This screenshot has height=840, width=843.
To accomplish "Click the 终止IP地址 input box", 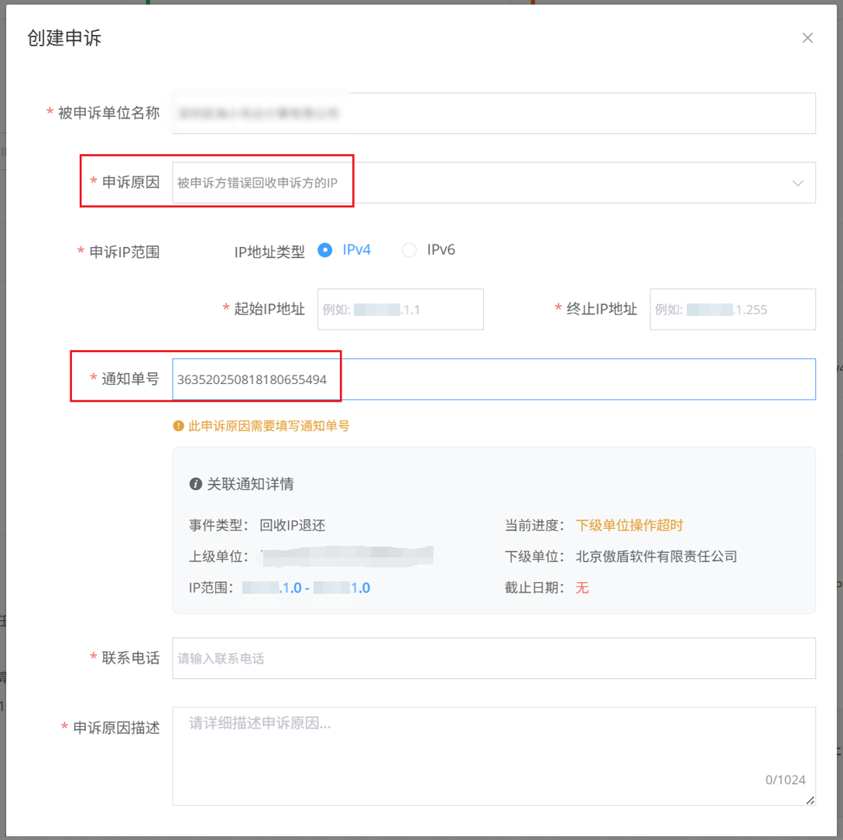I will [732, 310].
